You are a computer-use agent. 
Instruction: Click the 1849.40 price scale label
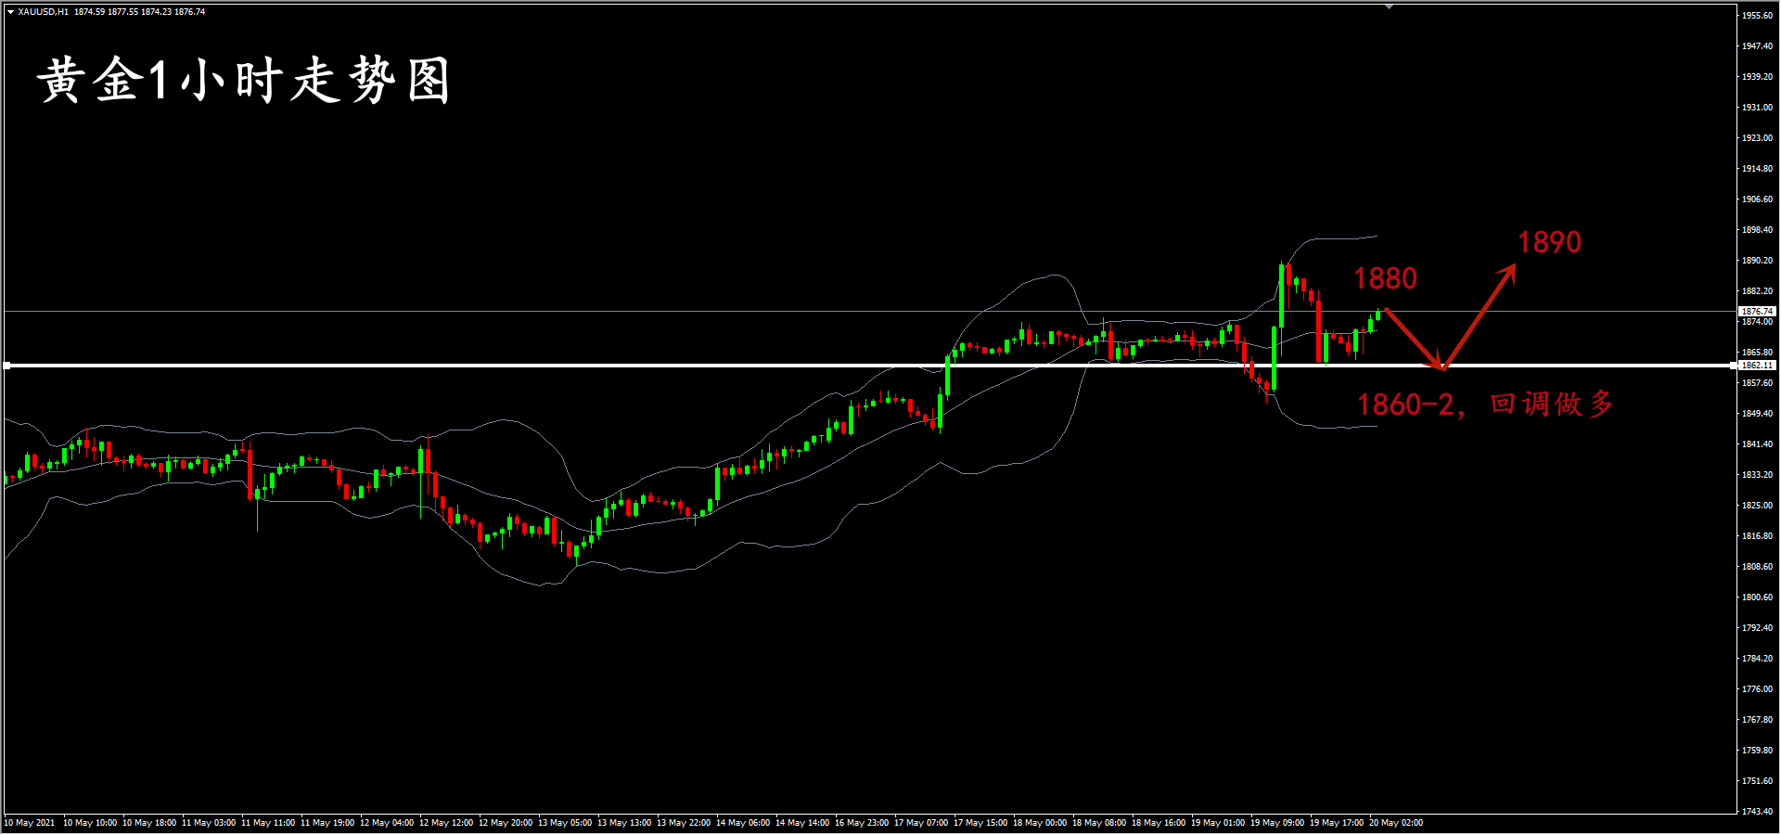pyautogui.click(x=1757, y=414)
